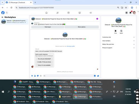Open the Chrome profile icon
The width and height of the screenshot is (139, 104).
tap(132, 7)
